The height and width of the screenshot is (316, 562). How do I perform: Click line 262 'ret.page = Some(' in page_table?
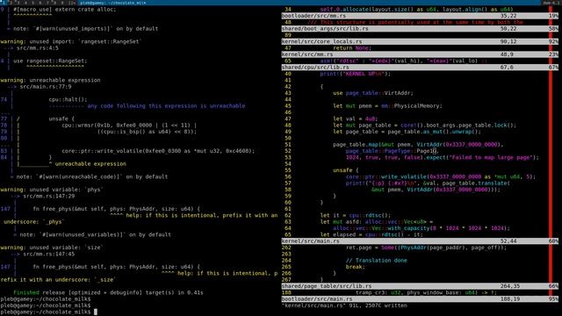[426, 248]
